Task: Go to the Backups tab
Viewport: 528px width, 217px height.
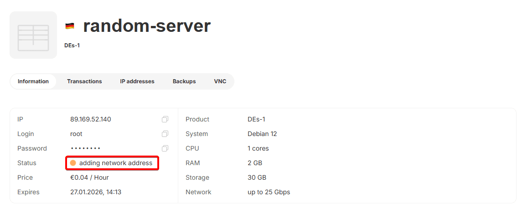Action: click(184, 81)
